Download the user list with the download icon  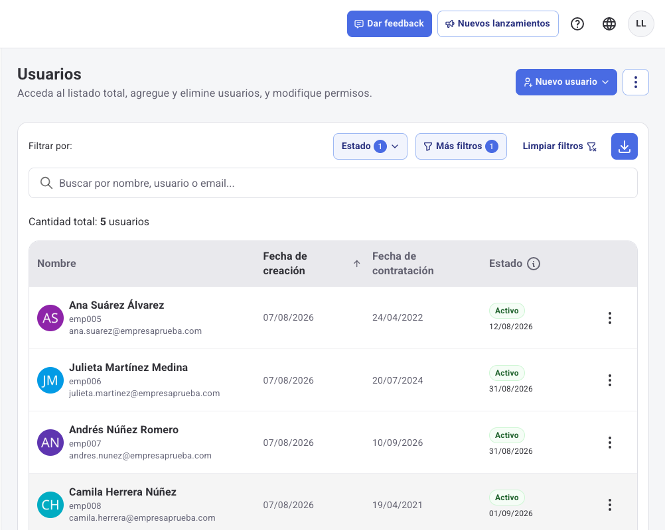(x=625, y=146)
